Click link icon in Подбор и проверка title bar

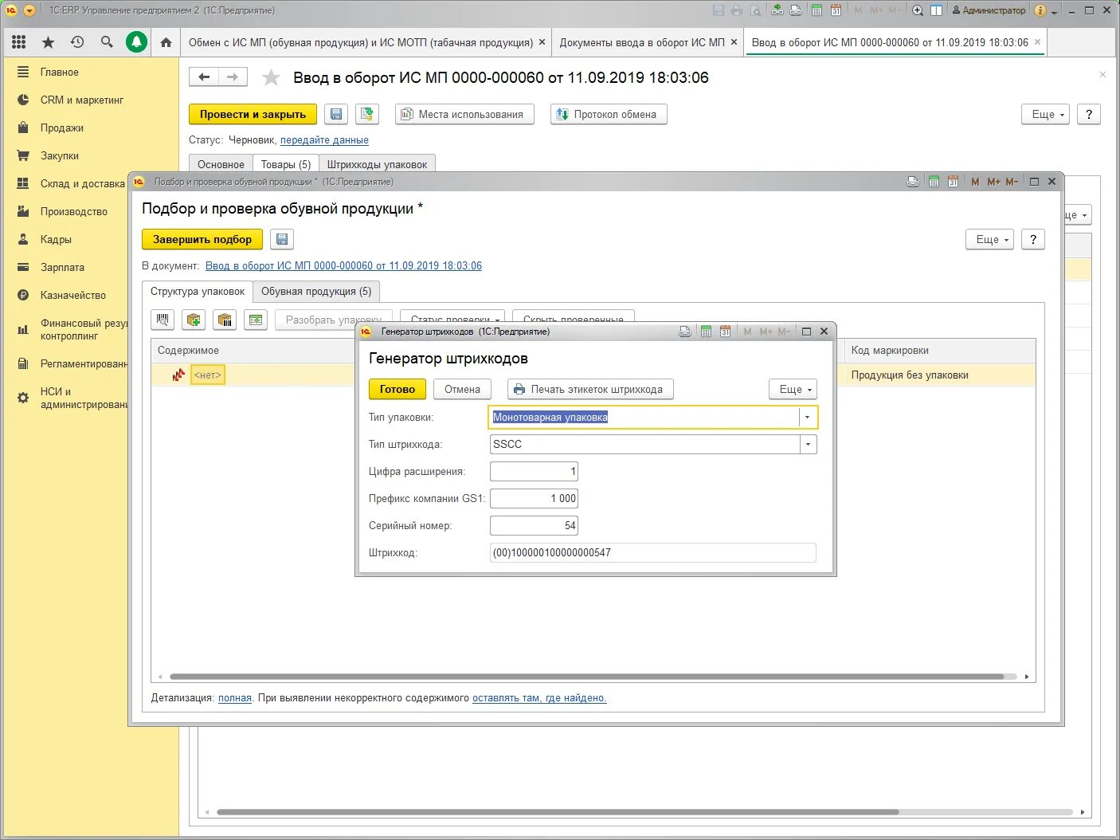[x=913, y=182]
